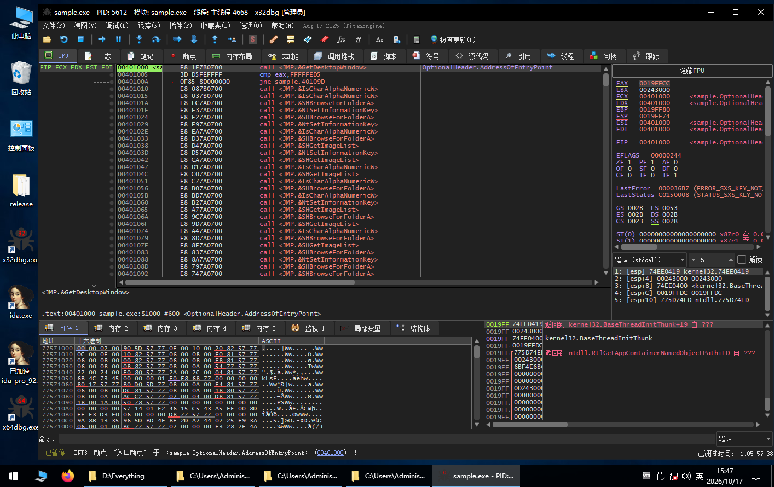Open the 插件(P) menu
774x487 pixels.
[180, 26]
